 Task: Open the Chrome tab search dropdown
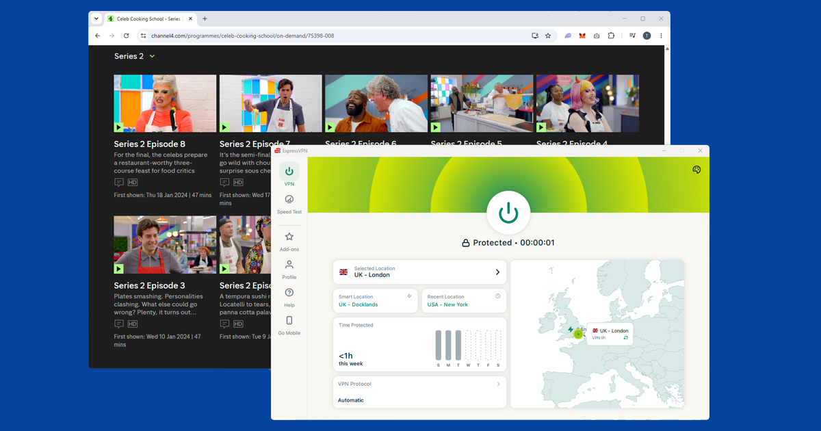[96, 18]
